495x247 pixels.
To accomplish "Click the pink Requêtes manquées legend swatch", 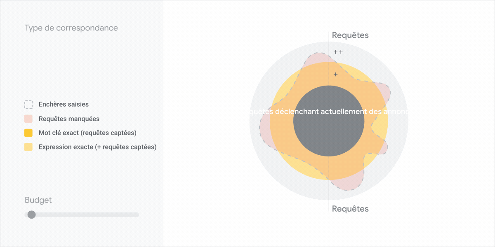I will click(28, 119).
